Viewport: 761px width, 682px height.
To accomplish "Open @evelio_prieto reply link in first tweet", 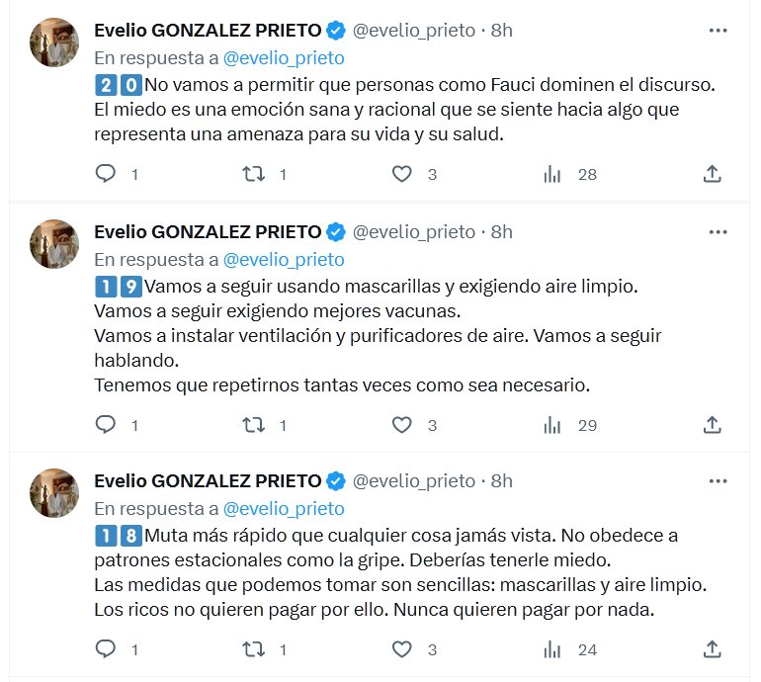I will click(x=284, y=58).
